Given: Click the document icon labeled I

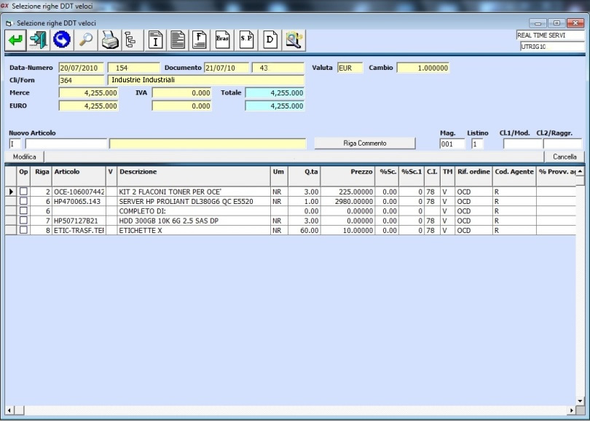Looking at the screenshot, I should pyautogui.click(x=155, y=40).
